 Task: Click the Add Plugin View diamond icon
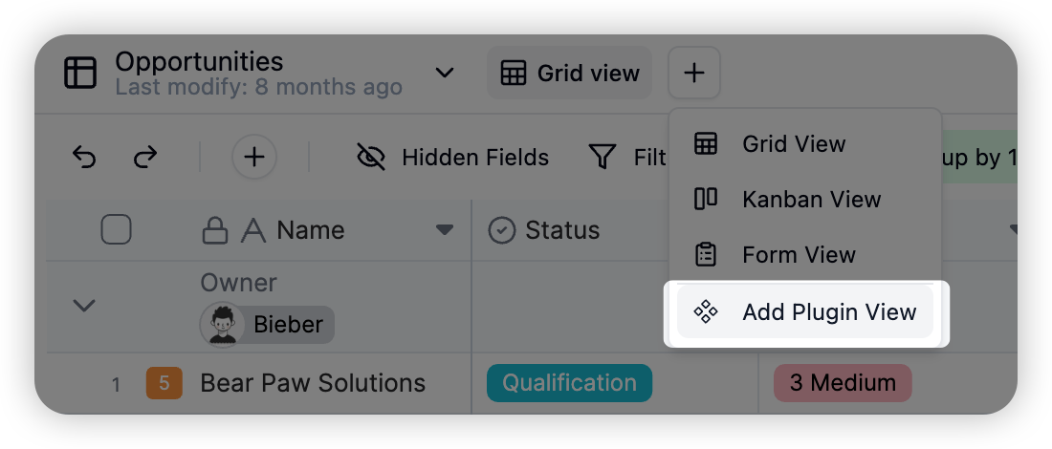pos(706,311)
